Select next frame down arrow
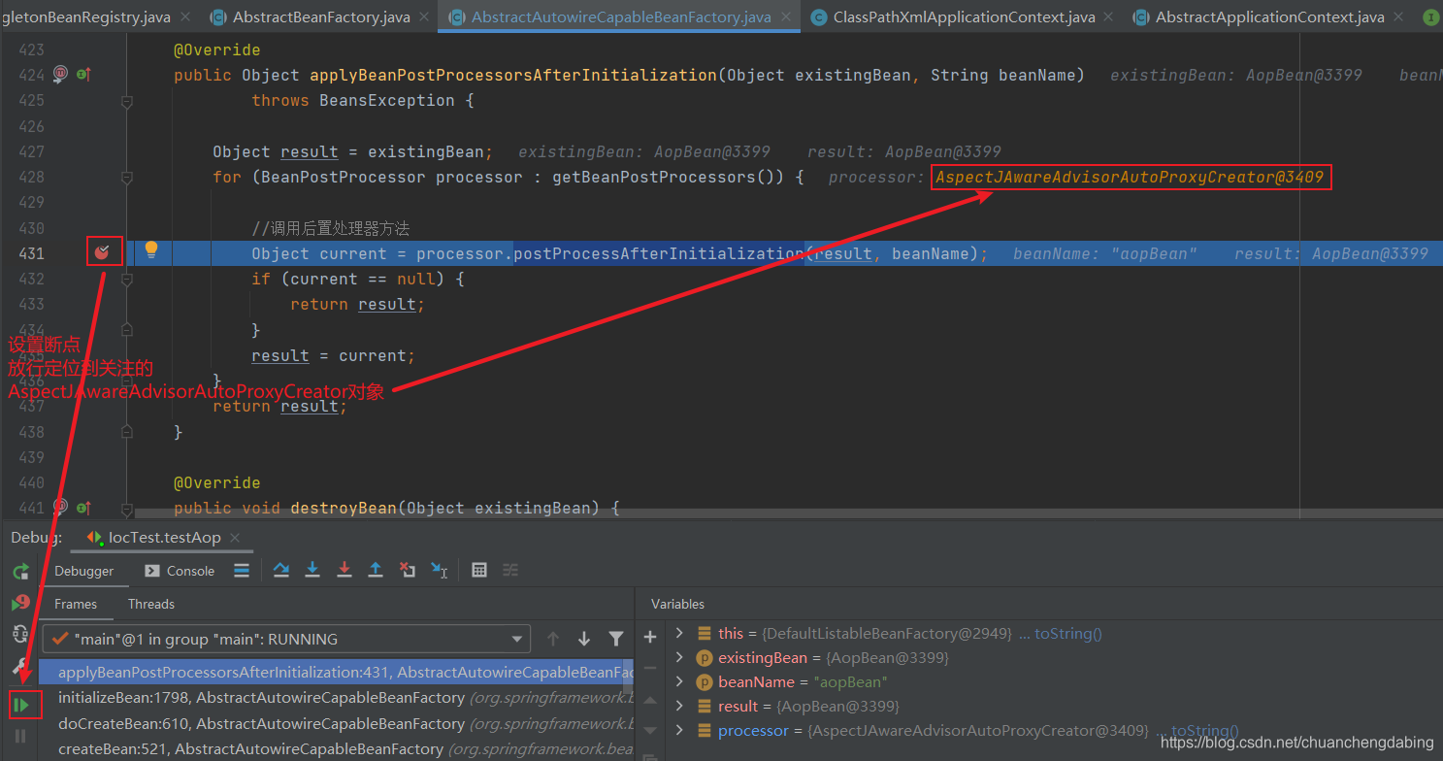 point(584,639)
